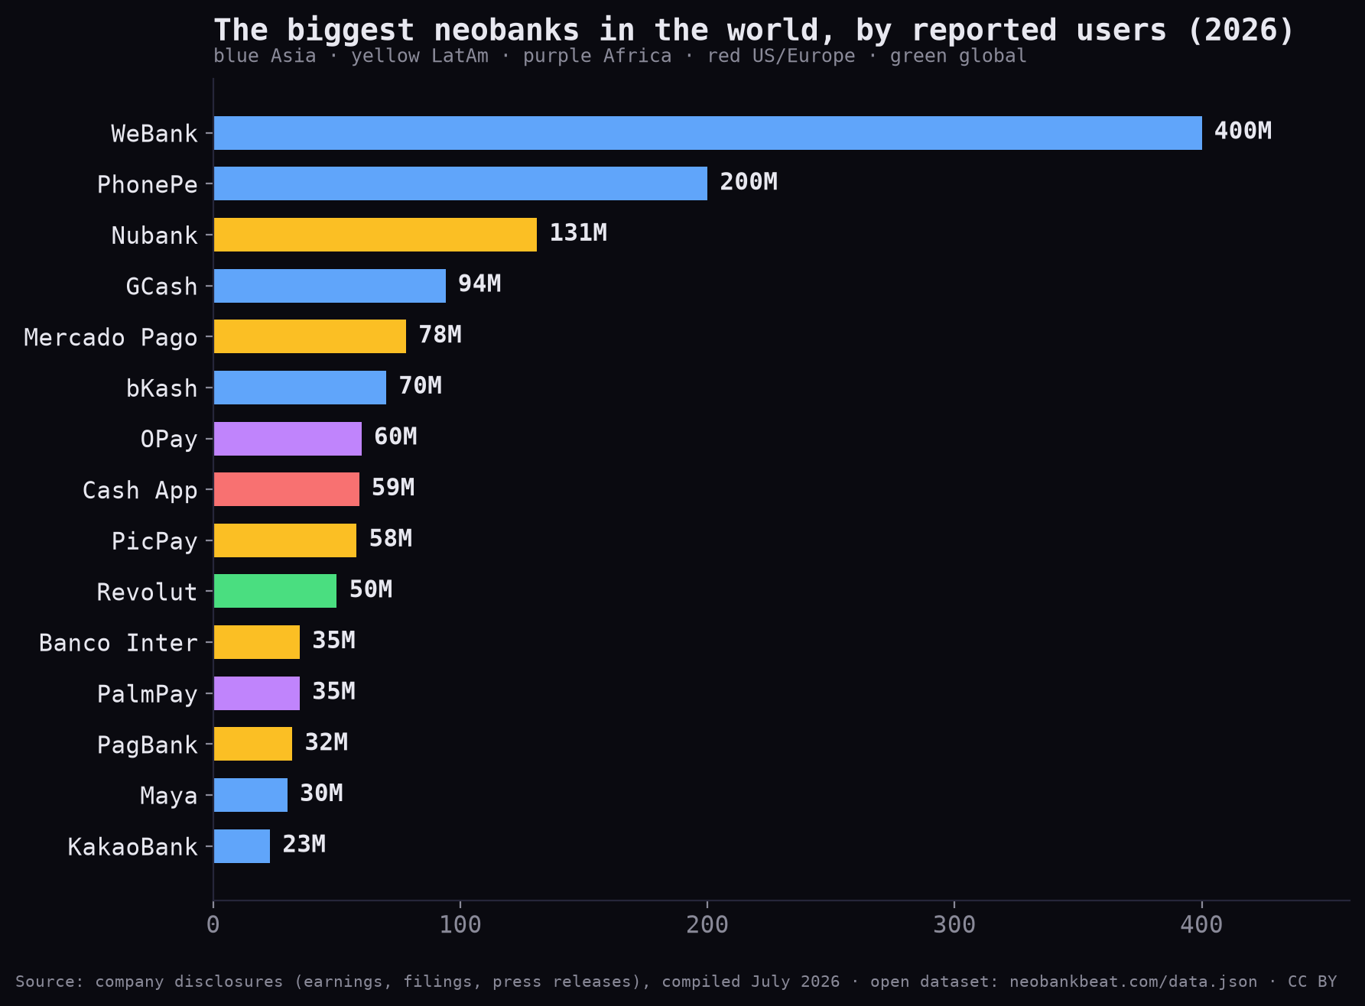Click the WeBank blue bar
The height and width of the screenshot is (1006, 1365).
708,133
